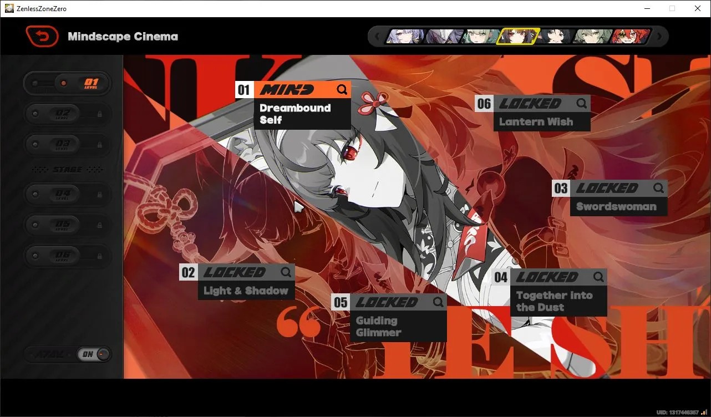Image resolution: width=711 pixels, height=417 pixels.
Task: Open the Guiding Glimmer magnifier icon
Action: click(438, 302)
